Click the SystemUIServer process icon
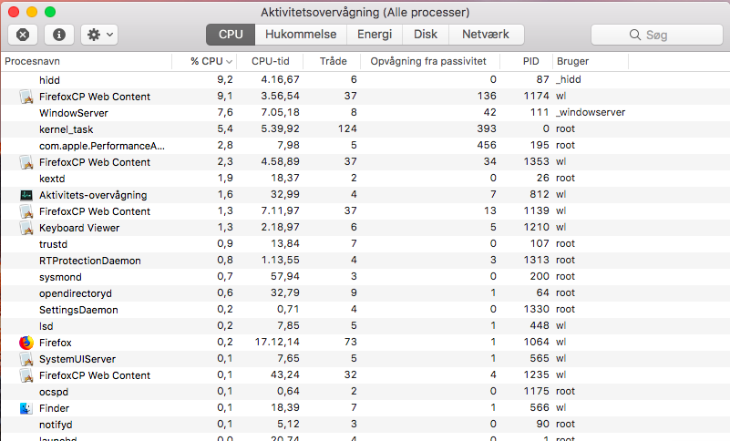 coord(26,359)
